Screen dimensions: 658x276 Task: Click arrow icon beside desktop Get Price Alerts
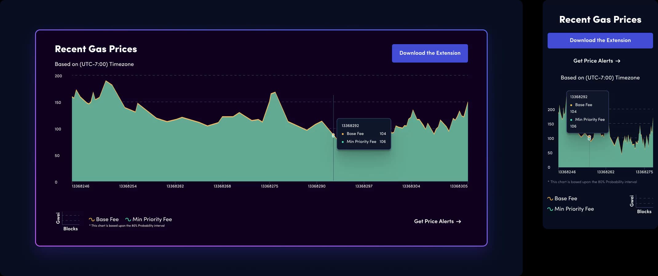click(x=458, y=221)
